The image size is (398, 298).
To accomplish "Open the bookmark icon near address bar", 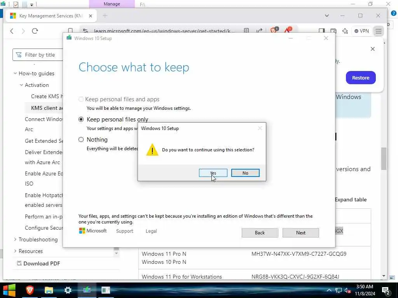I will coord(70,31).
